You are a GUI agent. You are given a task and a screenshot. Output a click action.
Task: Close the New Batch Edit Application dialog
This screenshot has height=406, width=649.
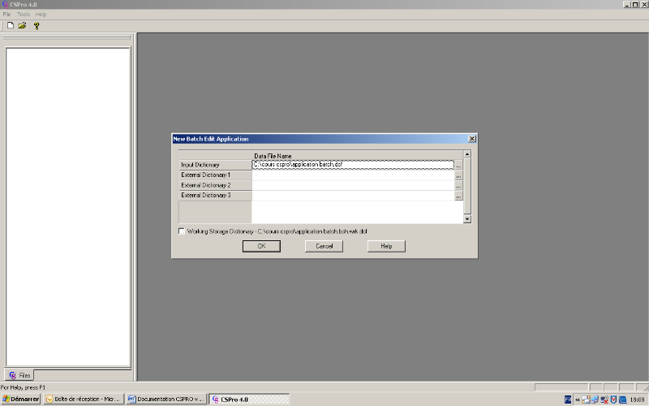[x=472, y=139]
